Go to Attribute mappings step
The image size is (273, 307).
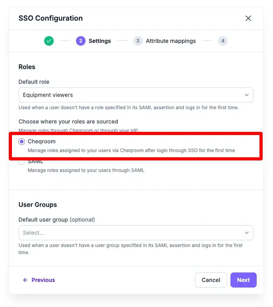[x=171, y=41]
